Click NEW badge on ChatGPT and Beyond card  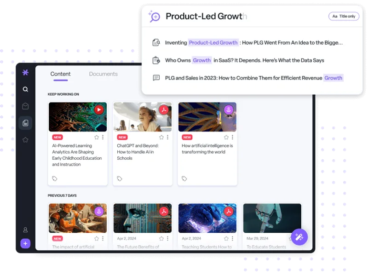(122, 137)
